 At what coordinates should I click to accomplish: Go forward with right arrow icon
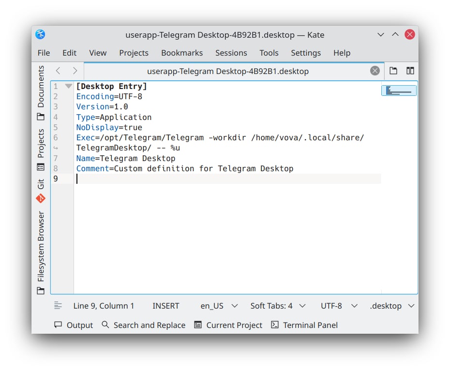[75, 71]
